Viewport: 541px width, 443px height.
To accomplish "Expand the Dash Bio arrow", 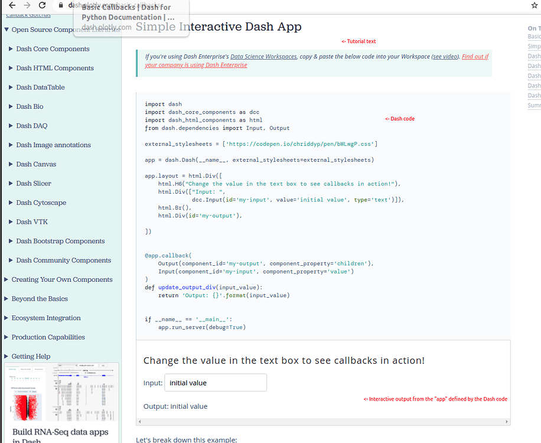I will 11,106.
